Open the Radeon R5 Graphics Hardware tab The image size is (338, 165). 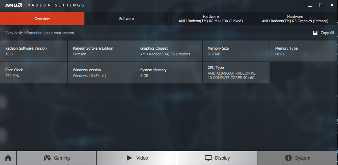(295, 19)
